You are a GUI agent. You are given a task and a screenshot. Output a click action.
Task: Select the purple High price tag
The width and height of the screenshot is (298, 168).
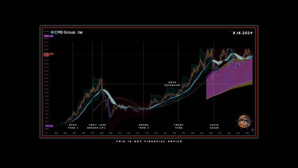(49, 36)
